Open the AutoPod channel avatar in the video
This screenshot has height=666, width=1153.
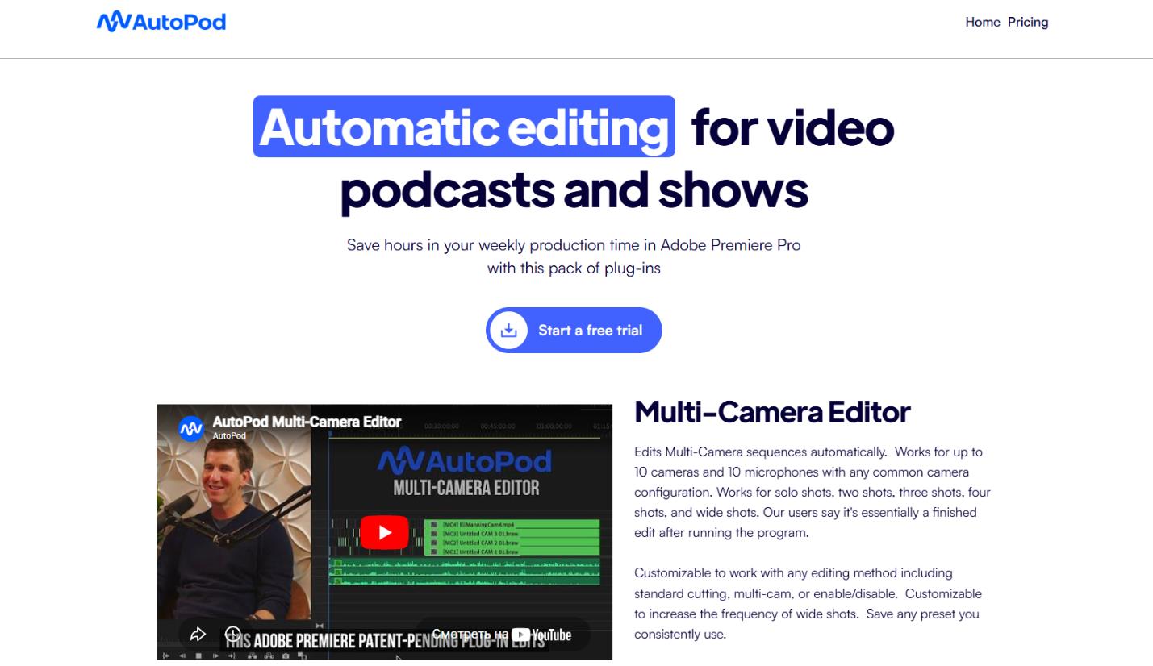pos(191,428)
